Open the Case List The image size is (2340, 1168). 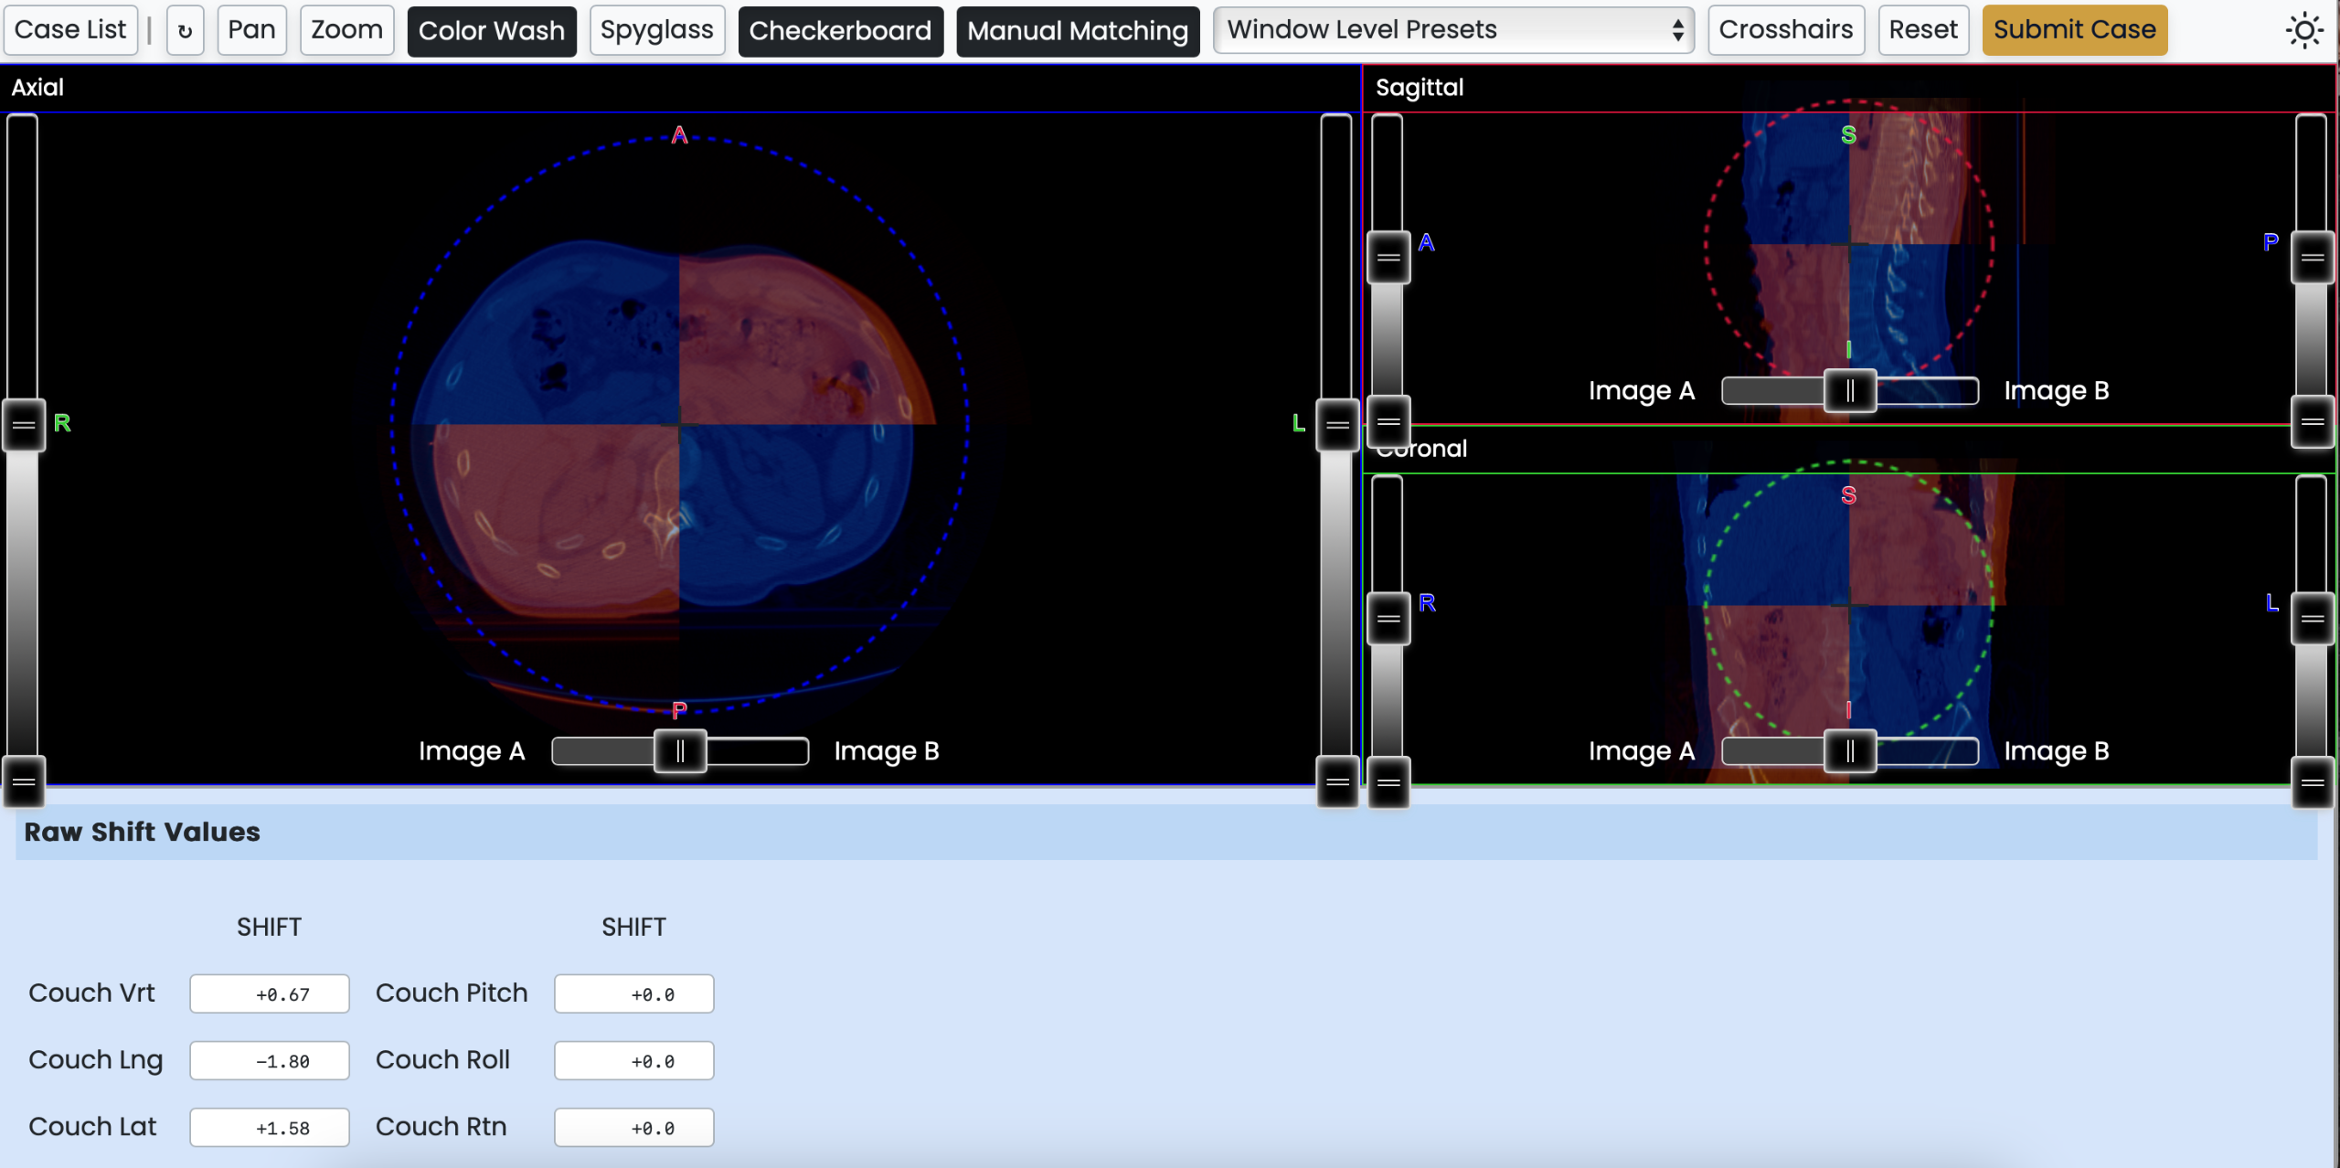click(70, 30)
